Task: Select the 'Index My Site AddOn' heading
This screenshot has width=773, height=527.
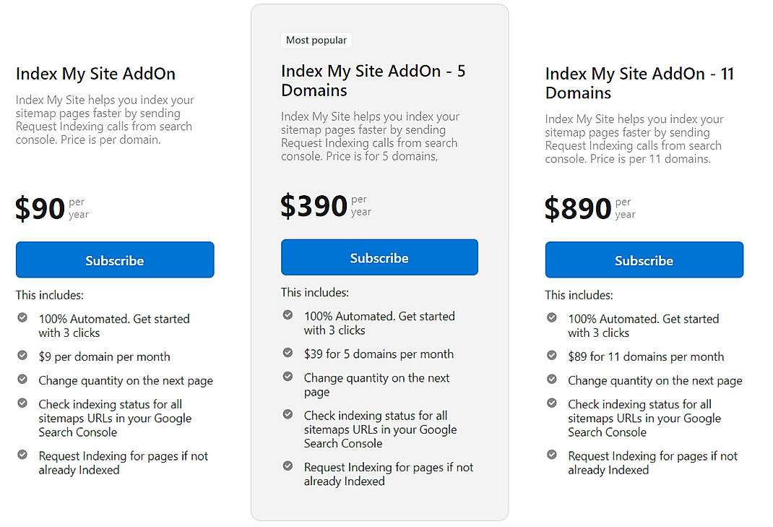Action: click(x=95, y=73)
